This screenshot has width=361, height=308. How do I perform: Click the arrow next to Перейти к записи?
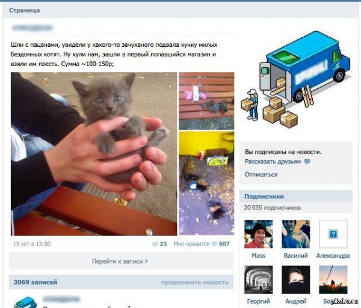point(147,261)
